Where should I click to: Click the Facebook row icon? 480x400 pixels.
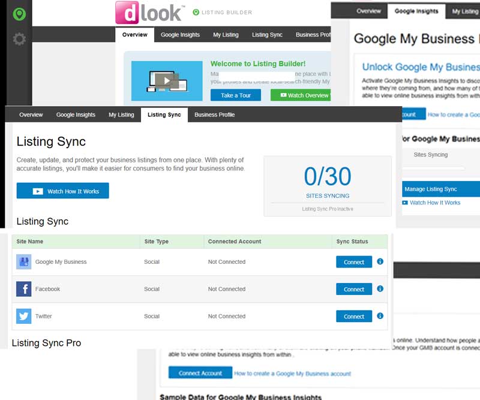click(24, 289)
